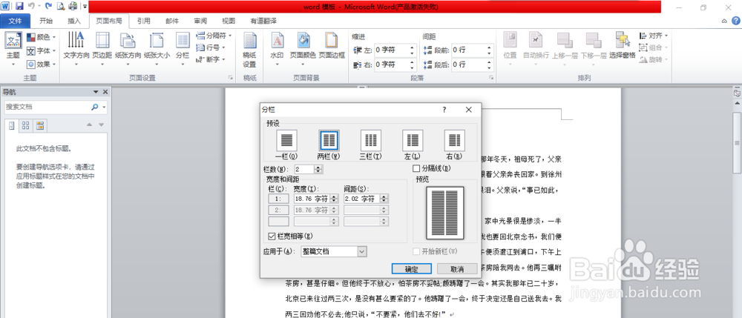Click column 1 spacing field
The width and height of the screenshot is (742, 318).
click(x=361, y=199)
